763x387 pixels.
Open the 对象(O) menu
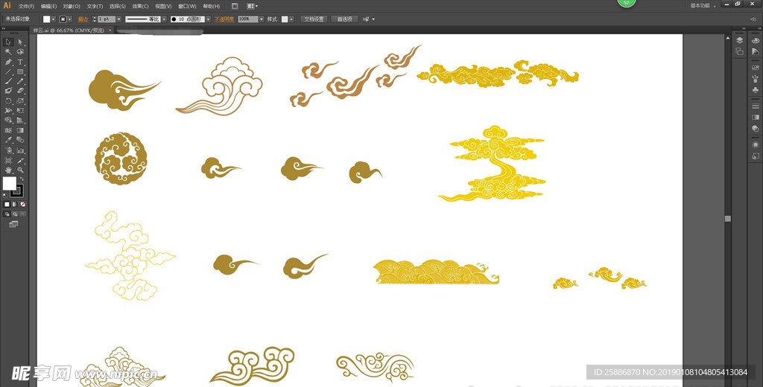(72, 6)
